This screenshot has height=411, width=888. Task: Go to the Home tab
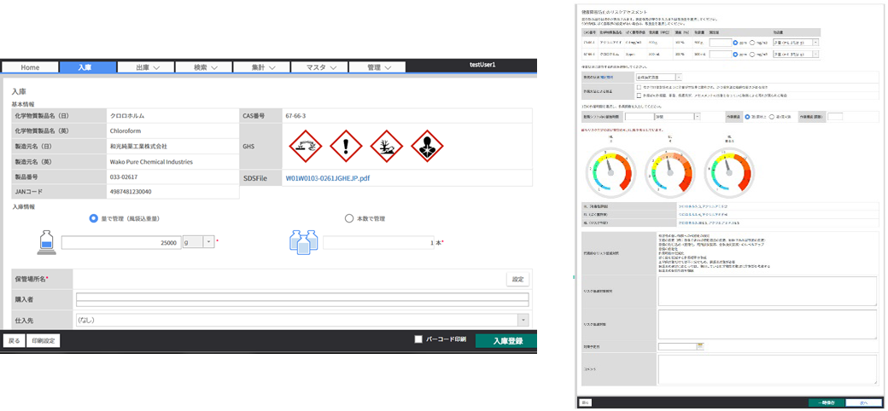30,67
